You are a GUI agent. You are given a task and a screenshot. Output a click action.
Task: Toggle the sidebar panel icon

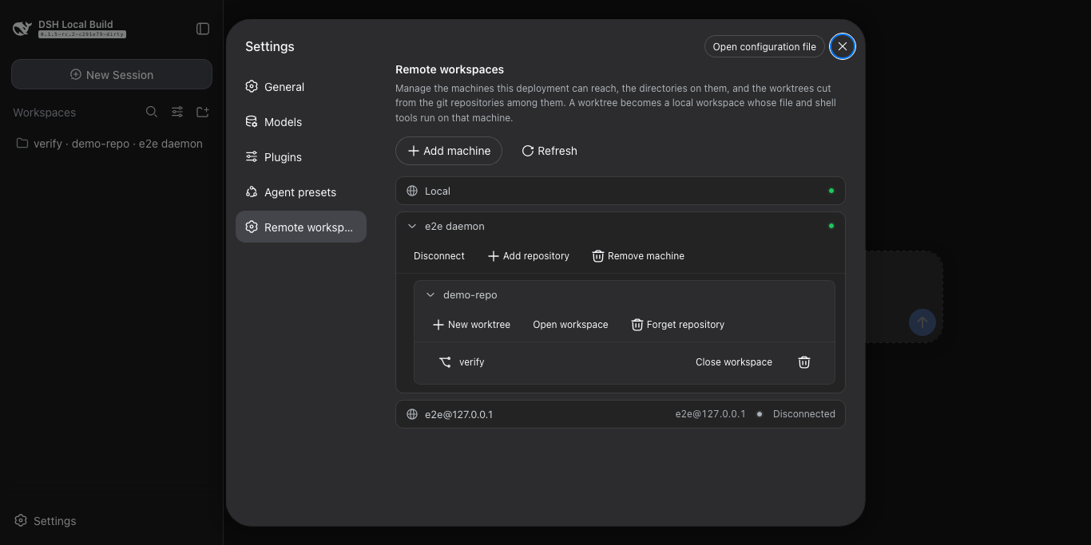[203, 29]
